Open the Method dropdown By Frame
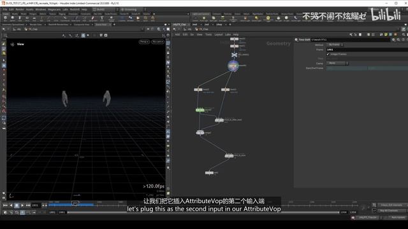 pos(335,45)
